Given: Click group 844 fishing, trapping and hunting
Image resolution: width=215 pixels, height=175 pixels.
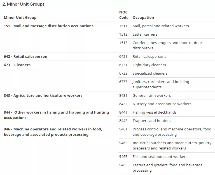Looking at the screenshot, I should [56, 115].
